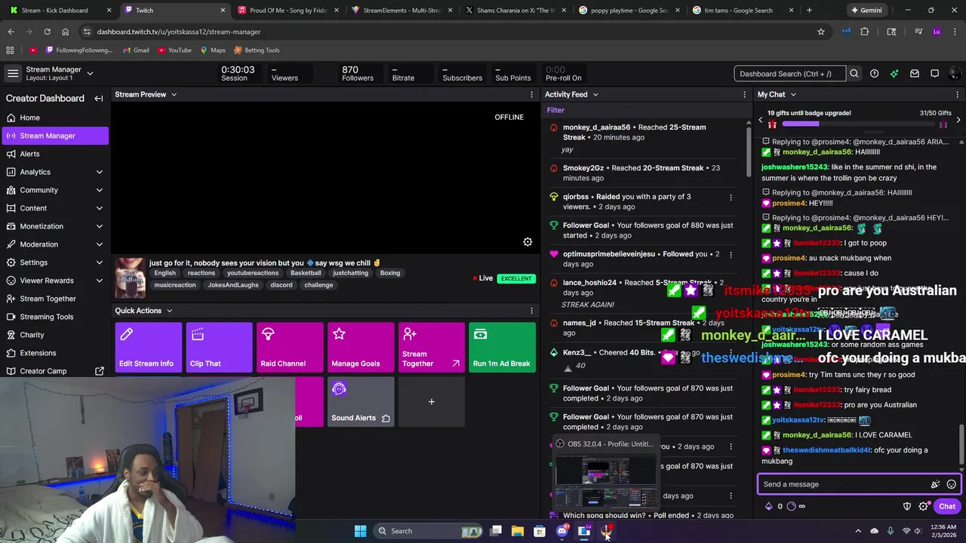Collapse the Creator Dashboard sidebar
This screenshot has width=966, height=543.
(x=99, y=98)
